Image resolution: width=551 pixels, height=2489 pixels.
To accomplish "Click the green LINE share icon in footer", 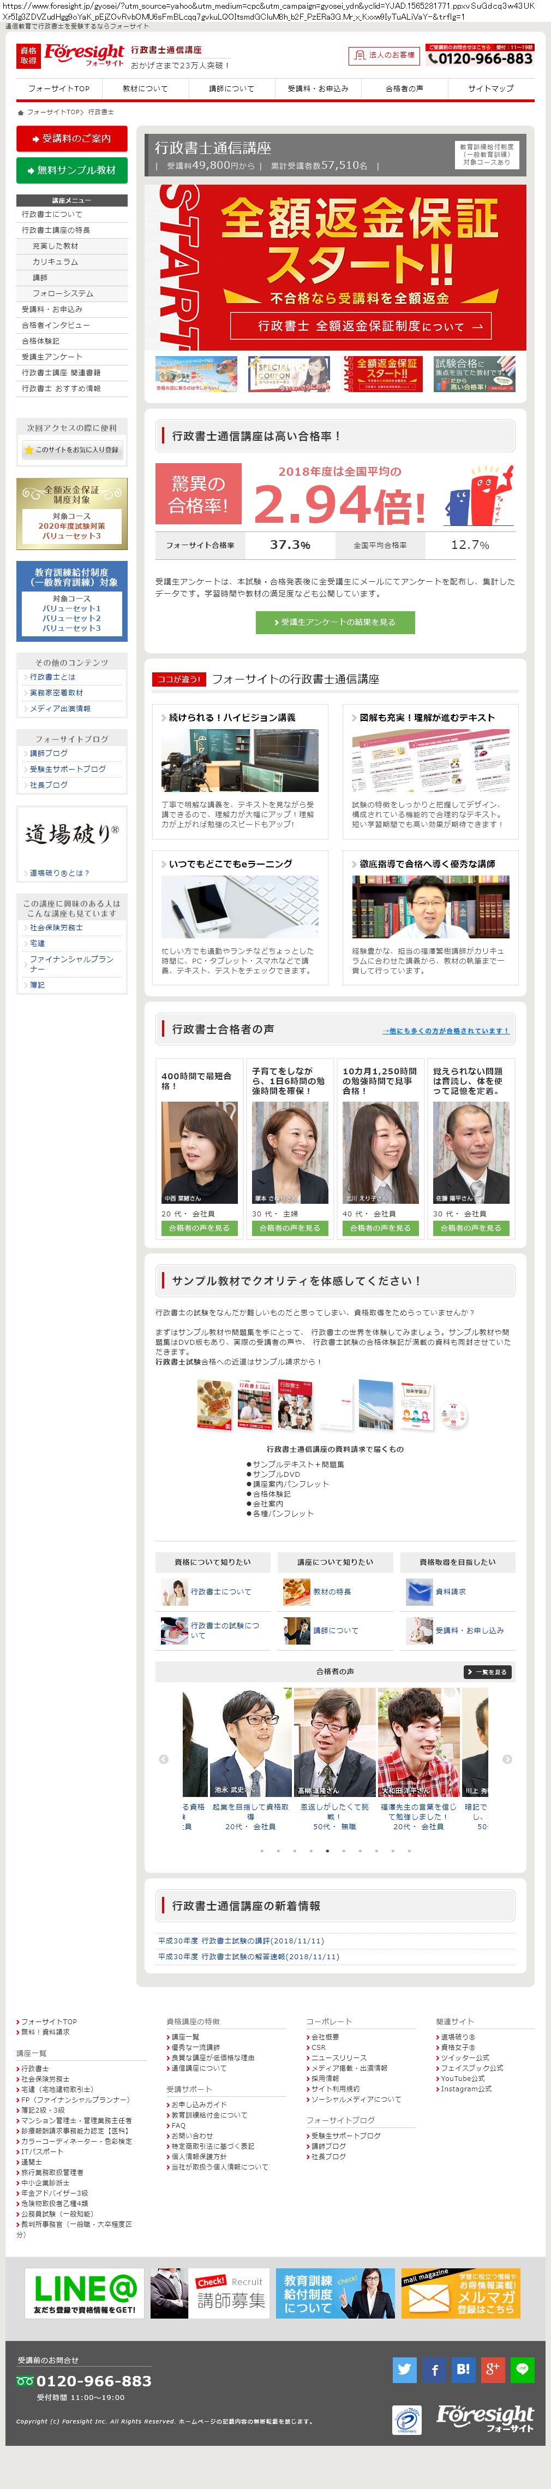I will pos(522,2368).
